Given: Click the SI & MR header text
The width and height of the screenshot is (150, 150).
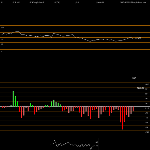Looking at the screenshot, I should [16, 2].
